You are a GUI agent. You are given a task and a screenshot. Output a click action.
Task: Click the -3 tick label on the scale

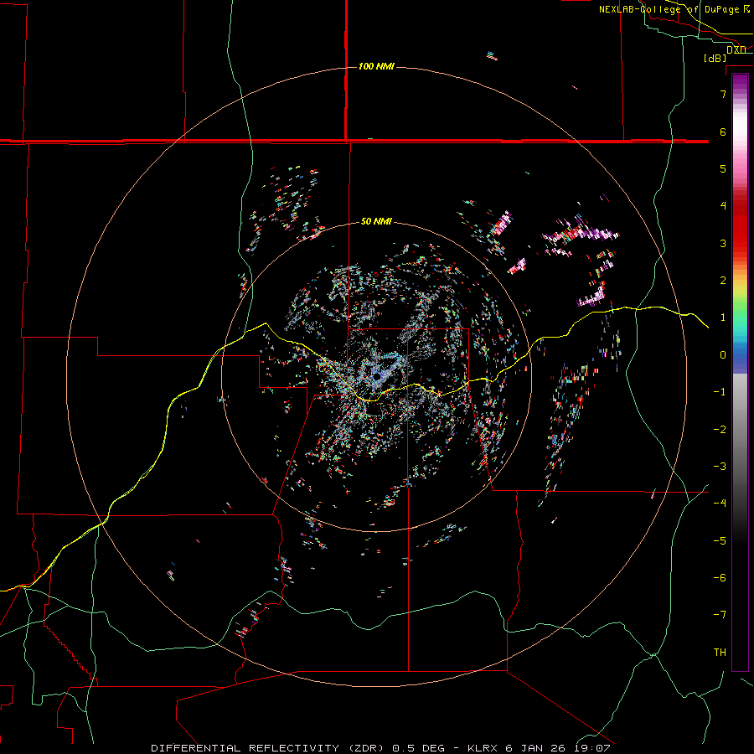coord(720,466)
